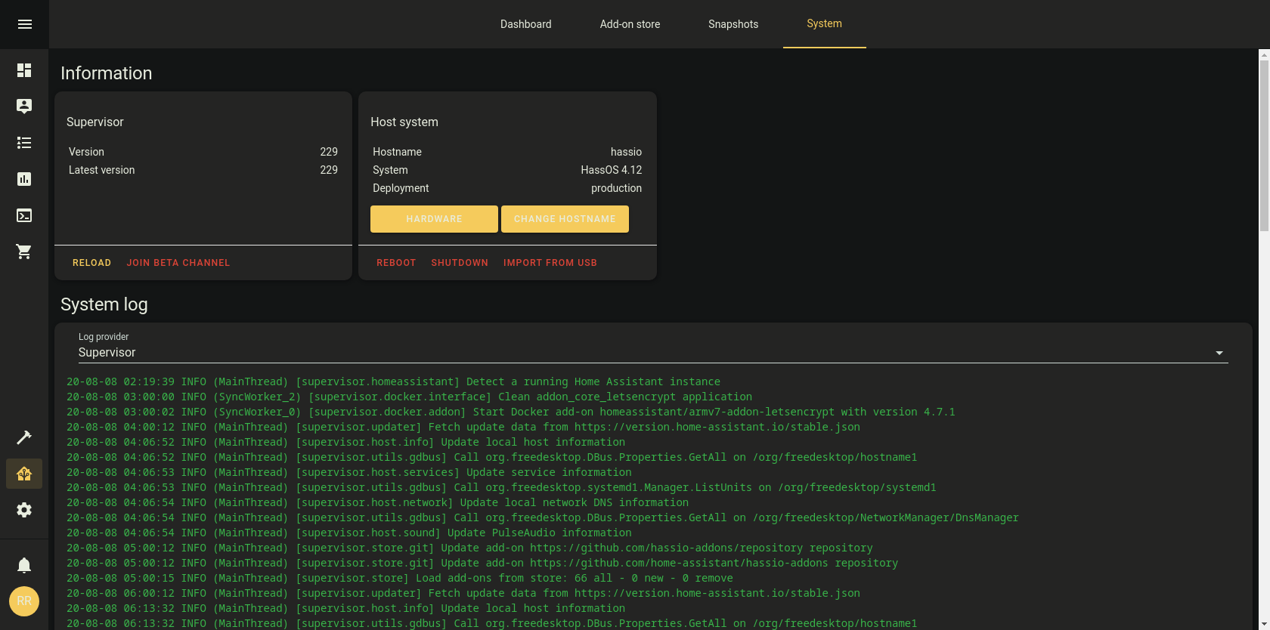Click the HassOS 4.12 system value

coord(611,170)
